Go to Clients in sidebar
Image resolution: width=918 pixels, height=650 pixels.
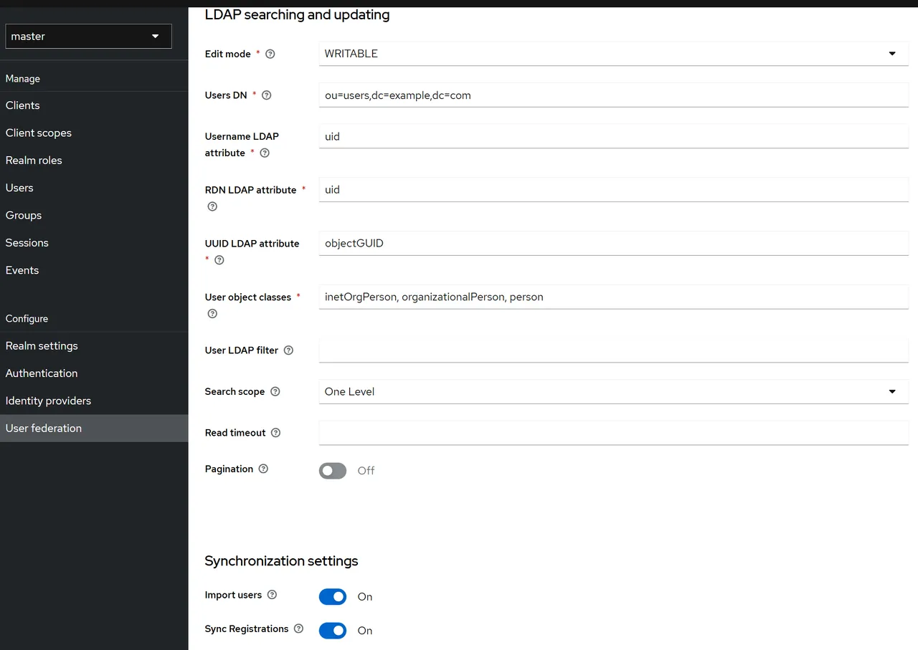pyautogui.click(x=94, y=105)
